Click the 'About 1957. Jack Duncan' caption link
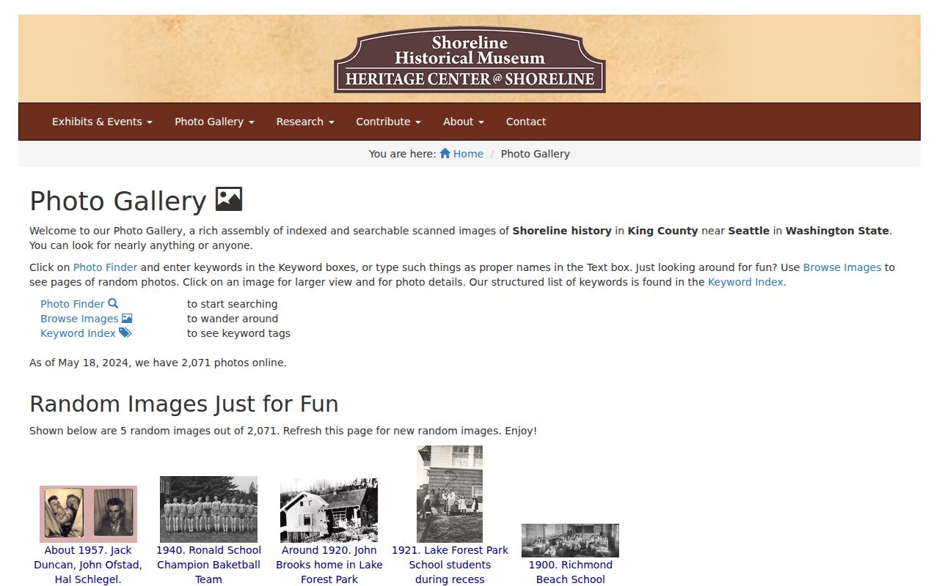The height and width of the screenshot is (586, 939). 88,565
